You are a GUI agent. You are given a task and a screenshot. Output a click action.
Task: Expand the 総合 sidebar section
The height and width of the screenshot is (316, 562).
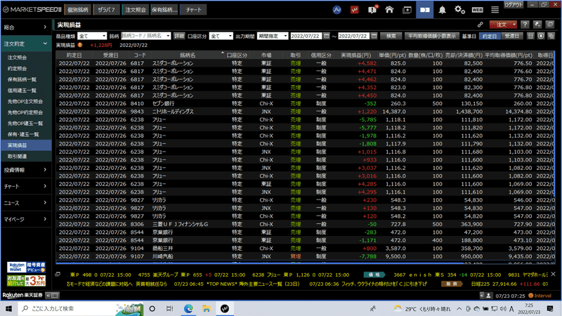(26, 27)
